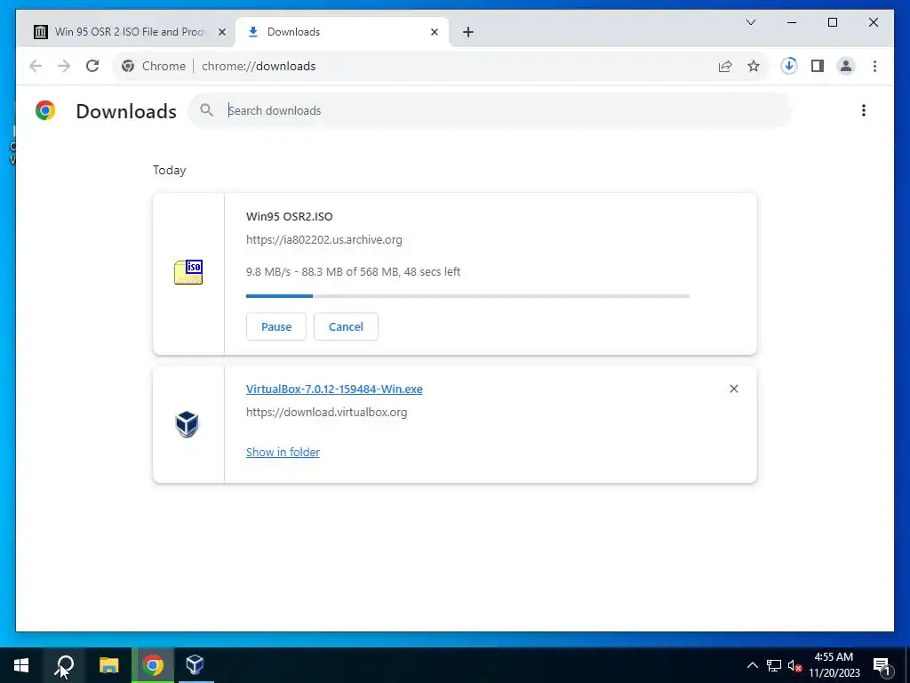Click the muted volume tray icon
The image size is (910, 683).
pyautogui.click(x=794, y=665)
